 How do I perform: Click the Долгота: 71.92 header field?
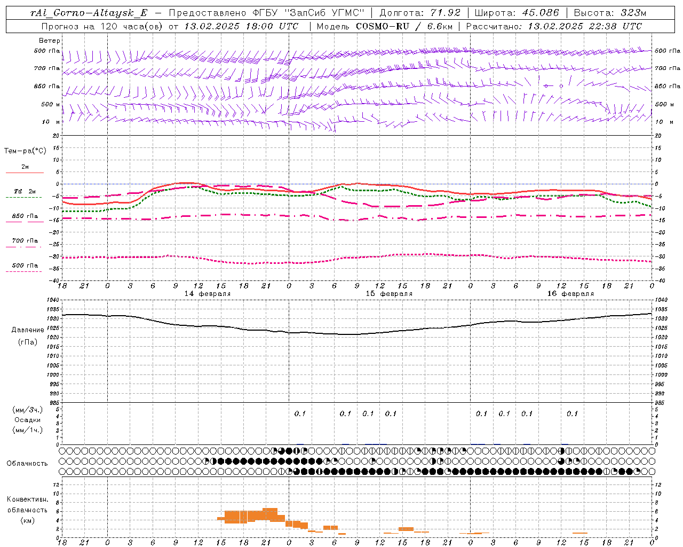point(420,13)
